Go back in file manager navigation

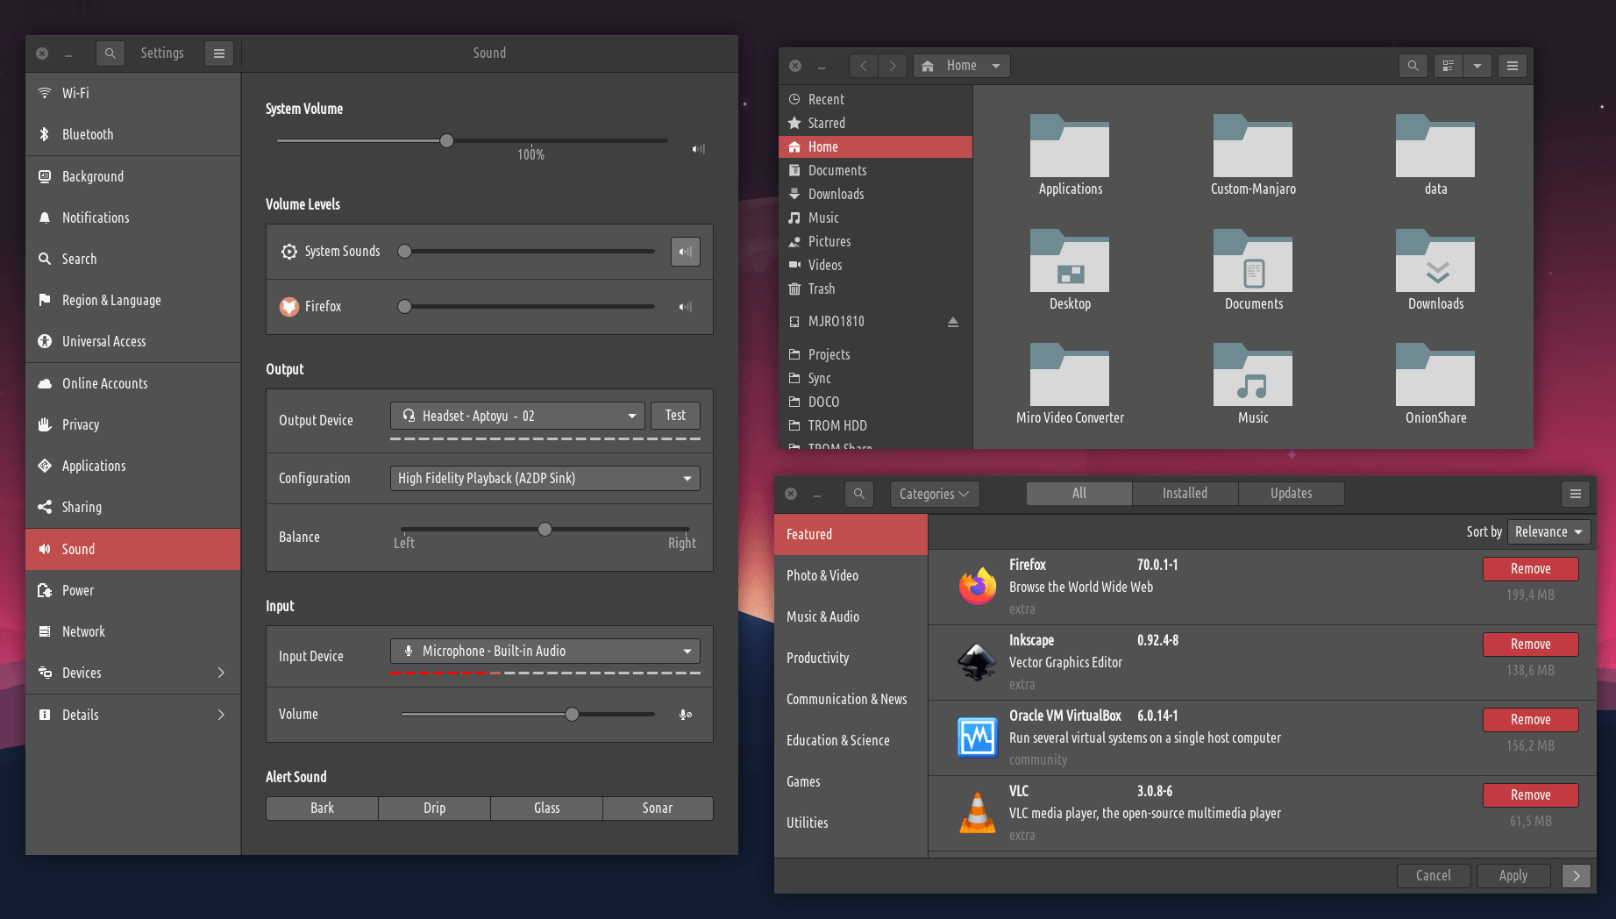coord(864,66)
